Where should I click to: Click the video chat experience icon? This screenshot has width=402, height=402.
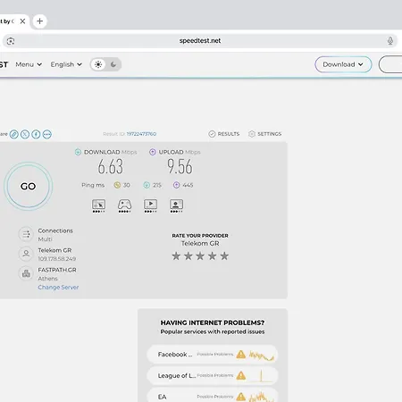click(x=176, y=205)
